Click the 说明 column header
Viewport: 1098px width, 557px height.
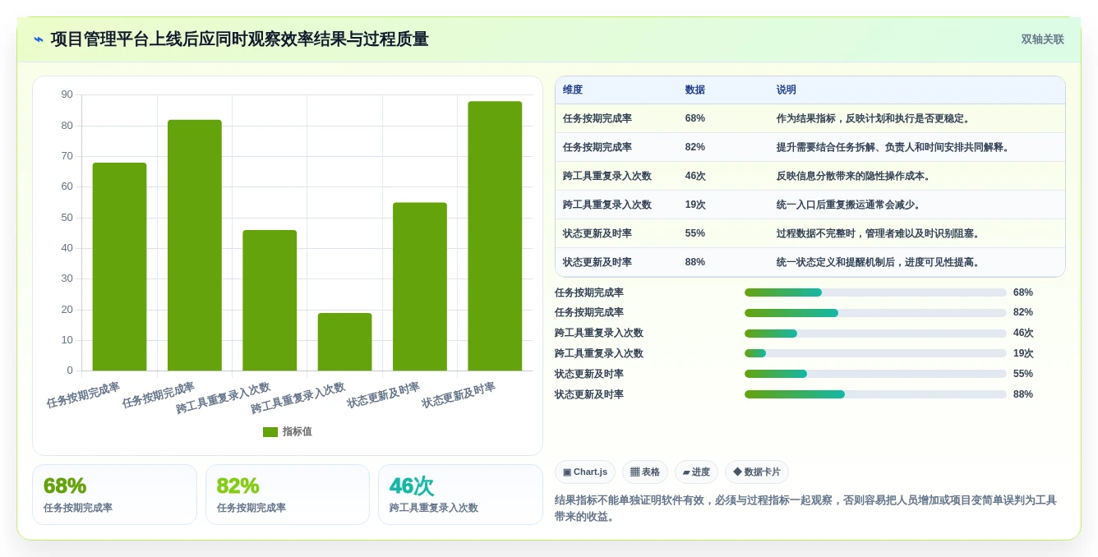(x=787, y=90)
